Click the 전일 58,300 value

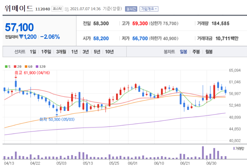[101, 23]
